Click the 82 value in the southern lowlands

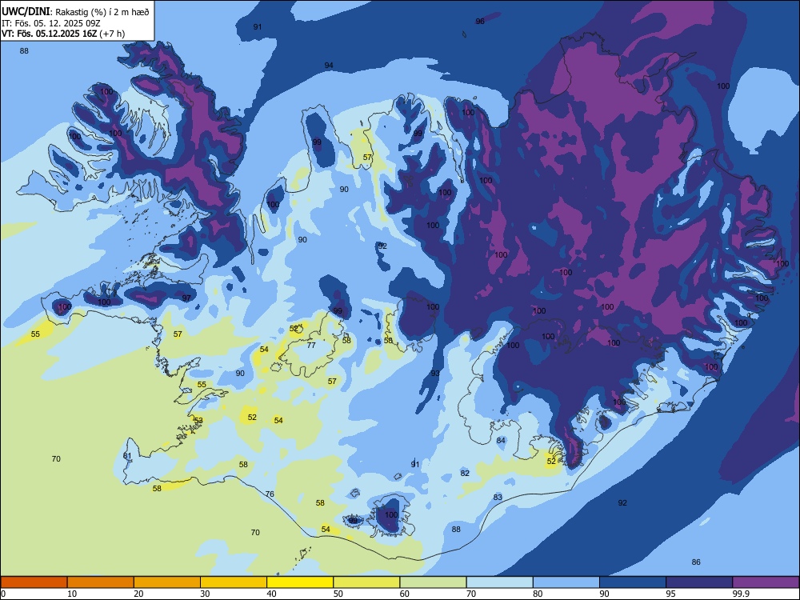click(x=465, y=473)
